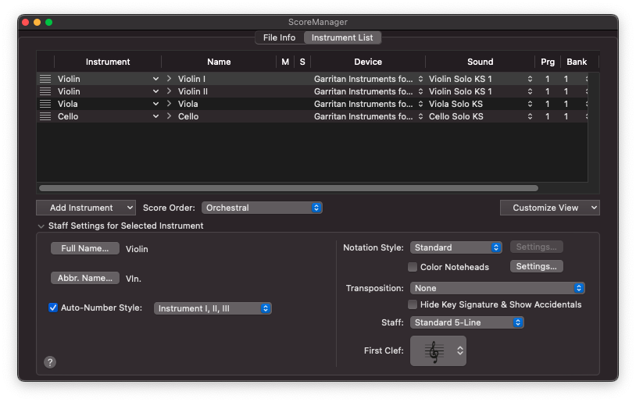The image size is (636, 402).
Task: Enable the Color Noteheads checkbox
Action: point(413,267)
